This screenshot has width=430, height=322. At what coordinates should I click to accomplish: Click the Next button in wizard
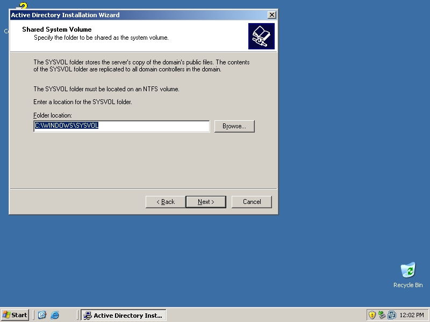[x=206, y=202]
